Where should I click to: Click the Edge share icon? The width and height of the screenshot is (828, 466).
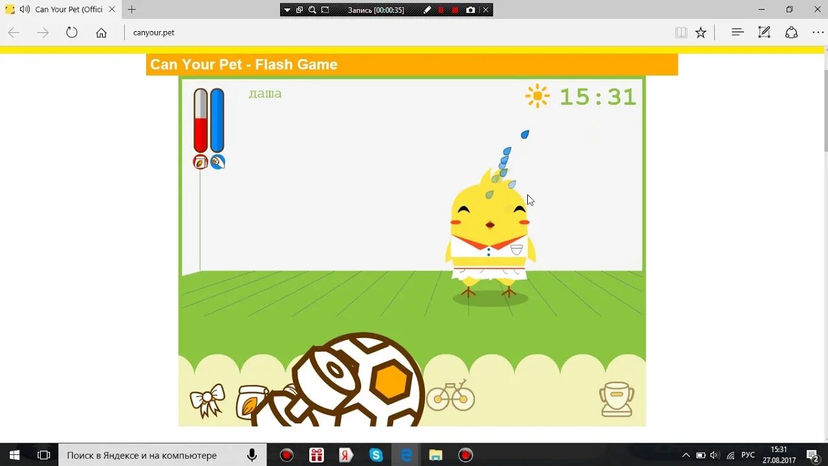click(x=791, y=32)
